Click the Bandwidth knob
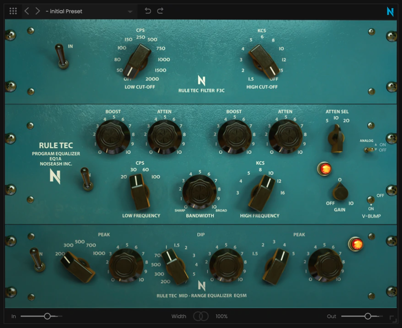This screenshot has width=402, height=328. 200,192
